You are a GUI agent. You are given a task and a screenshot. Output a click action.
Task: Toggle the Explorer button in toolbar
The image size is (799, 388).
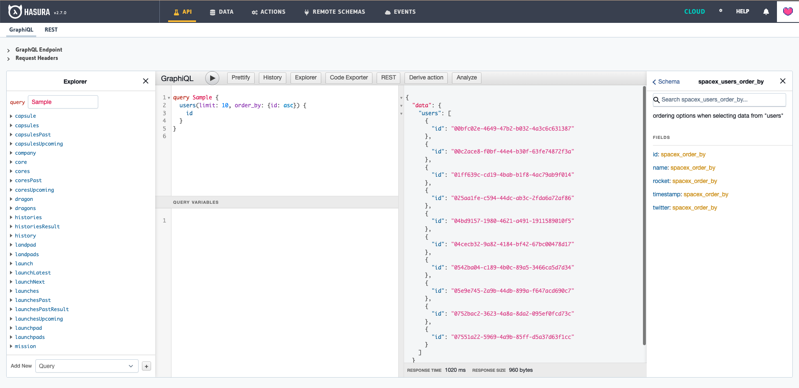click(306, 78)
